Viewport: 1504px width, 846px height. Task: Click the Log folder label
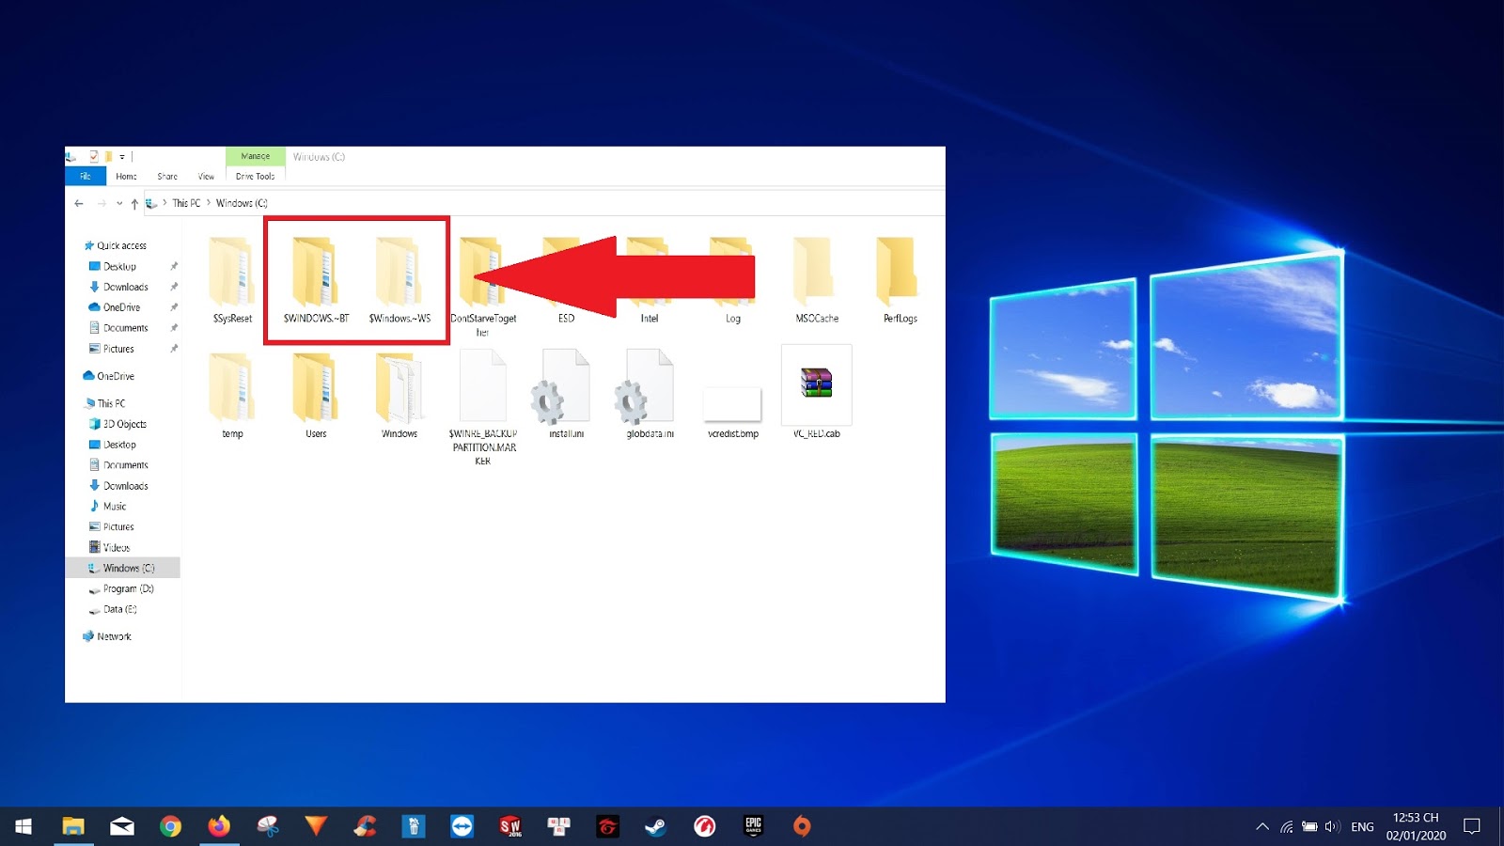[x=732, y=319]
